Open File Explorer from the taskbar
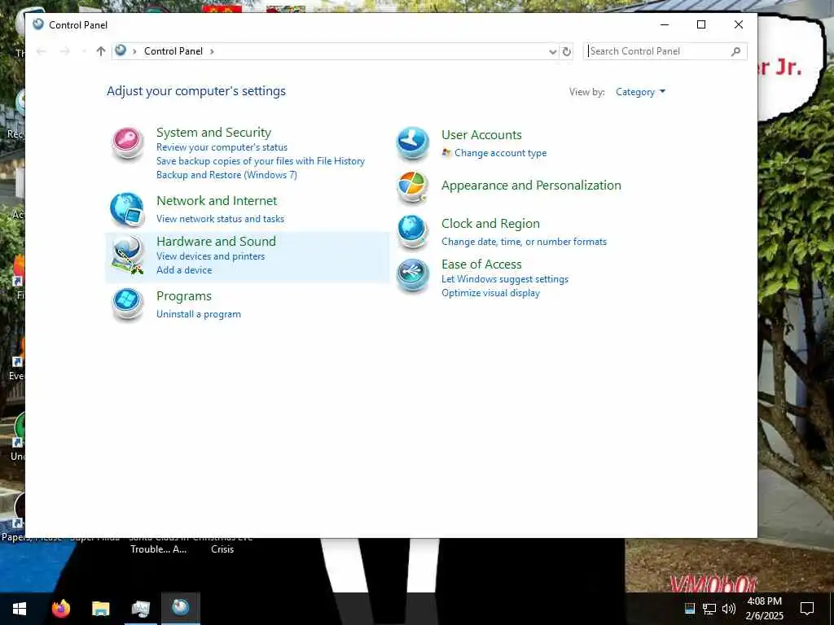 click(x=100, y=609)
